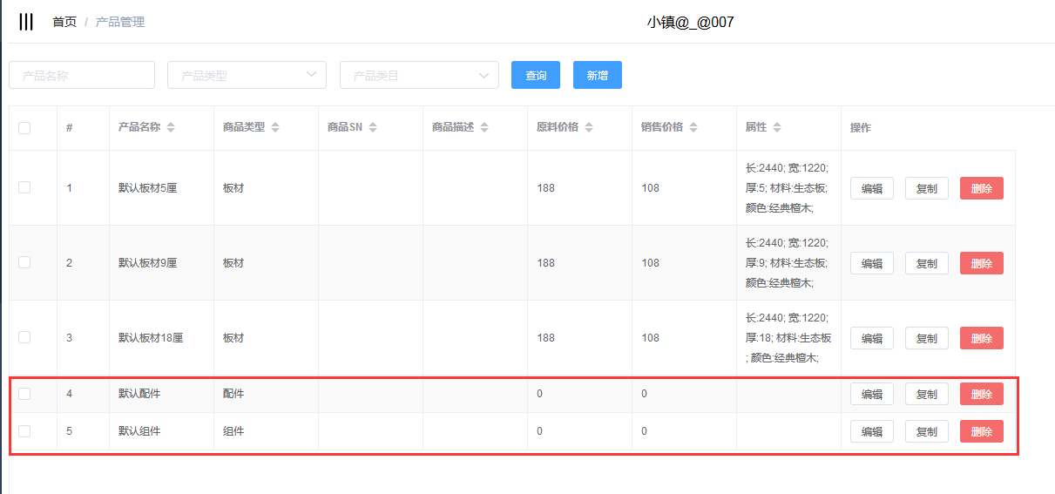This screenshot has height=494, width=1055.
Task: Edit the 默认板材9厘 product row
Action: click(871, 263)
